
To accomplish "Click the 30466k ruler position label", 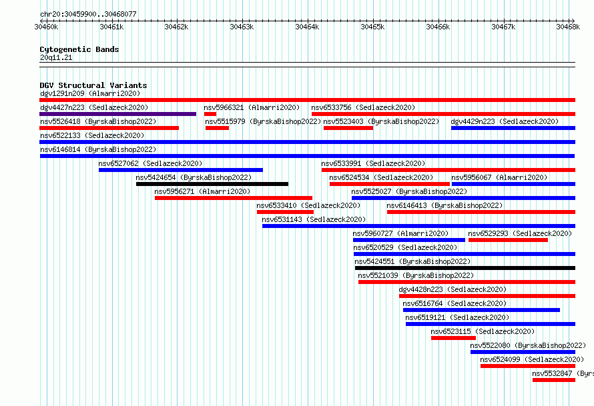I will (x=438, y=27).
